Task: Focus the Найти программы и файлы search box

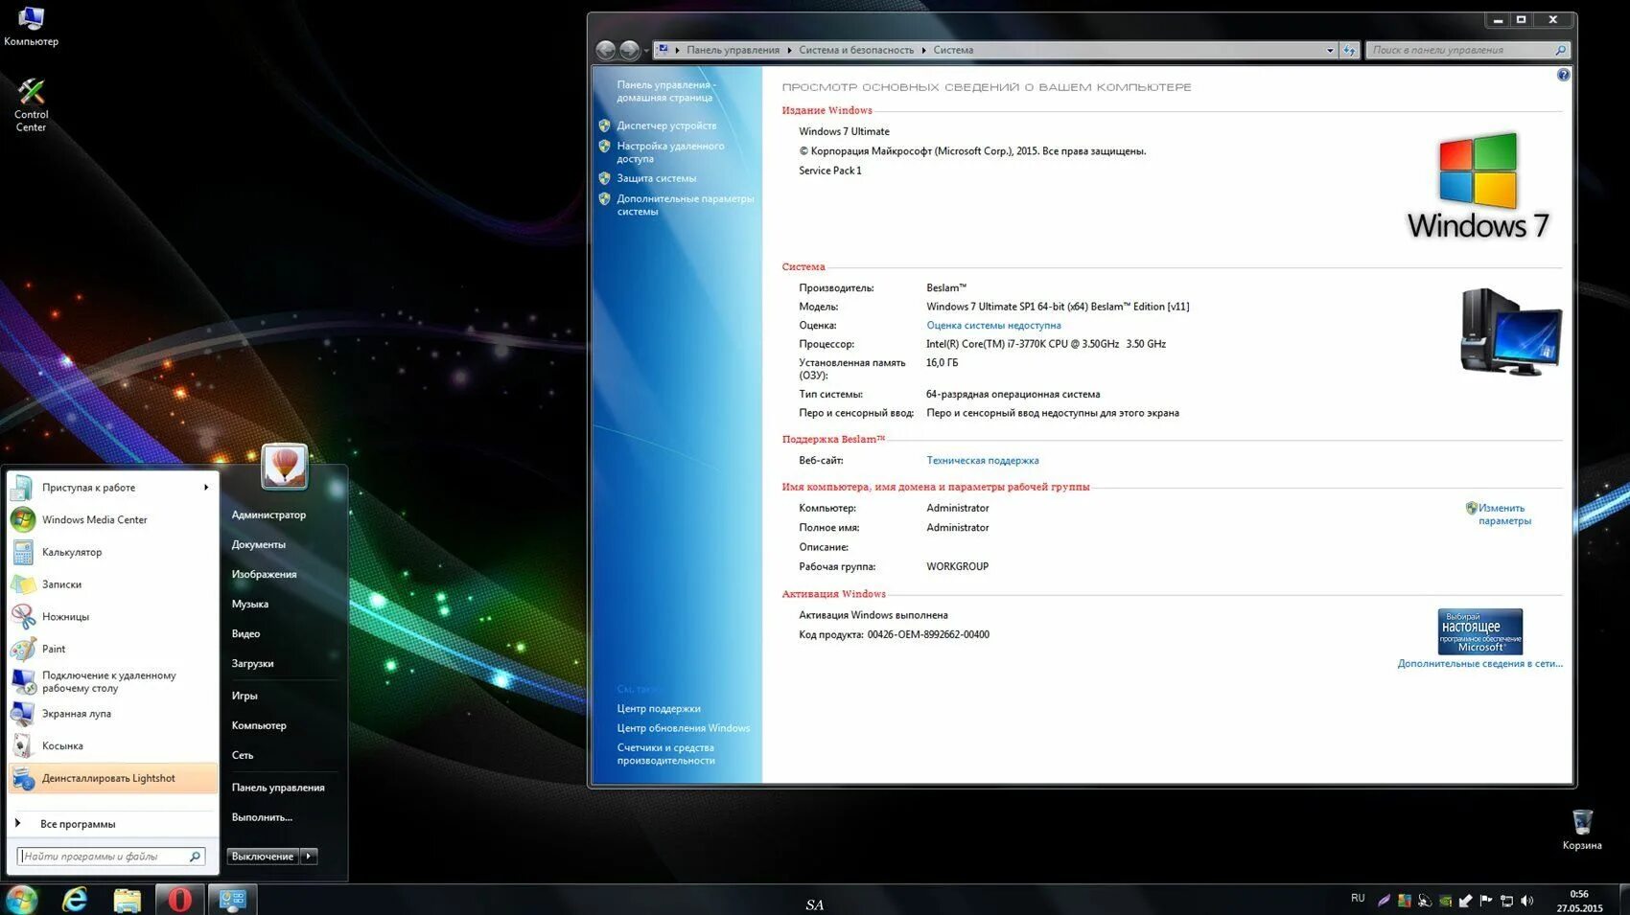Action: pyautogui.click(x=111, y=857)
